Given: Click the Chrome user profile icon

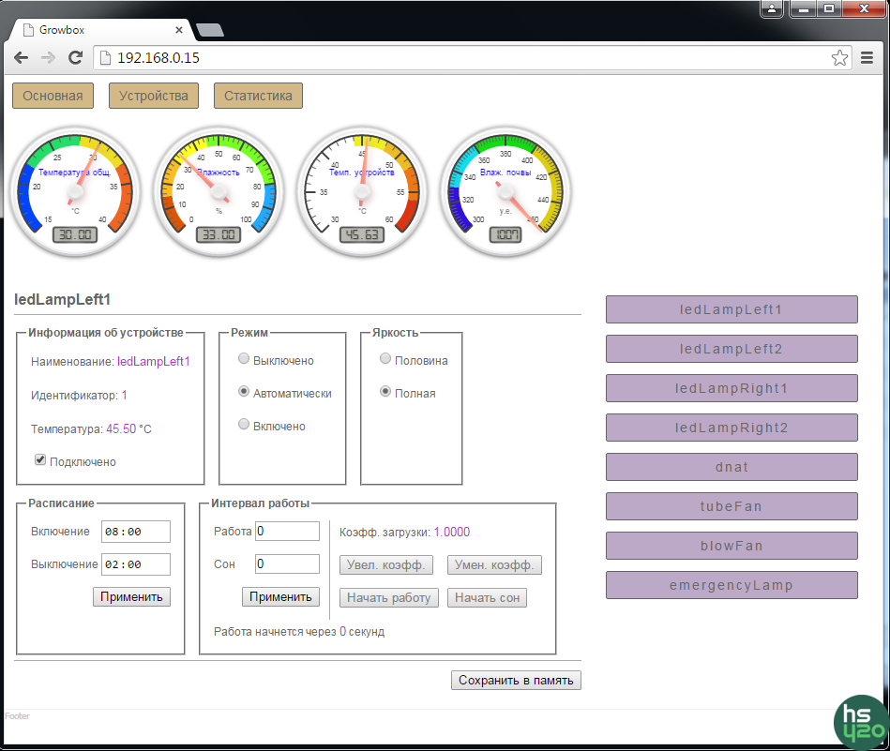Looking at the screenshot, I should (772, 9).
